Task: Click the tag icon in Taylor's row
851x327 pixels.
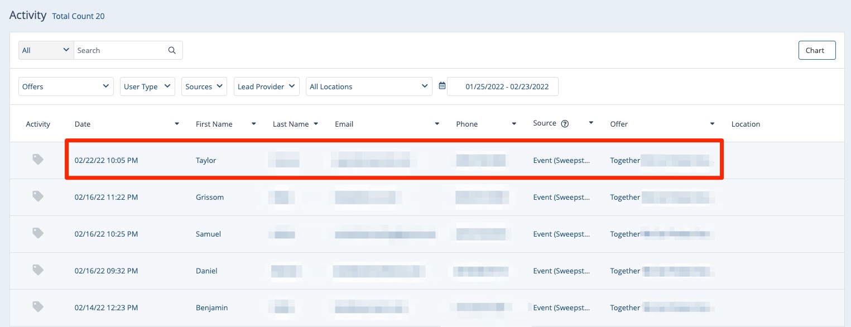Action: (38, 160)
